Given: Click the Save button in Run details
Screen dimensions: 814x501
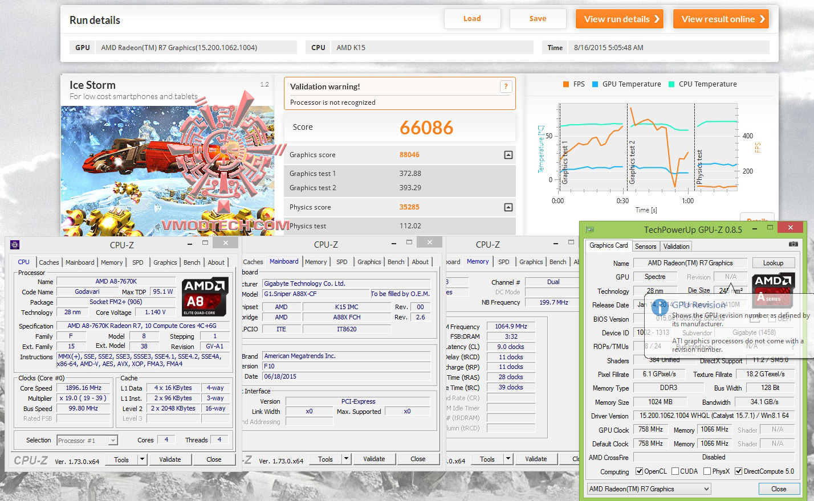Looking at the screenshot, I should 538,19.
